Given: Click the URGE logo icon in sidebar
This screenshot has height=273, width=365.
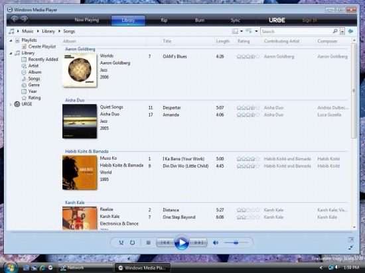Looking at the screenshot, I should (17, 104).
